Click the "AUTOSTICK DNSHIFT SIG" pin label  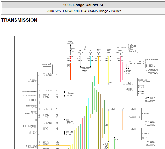pos(30,96)
